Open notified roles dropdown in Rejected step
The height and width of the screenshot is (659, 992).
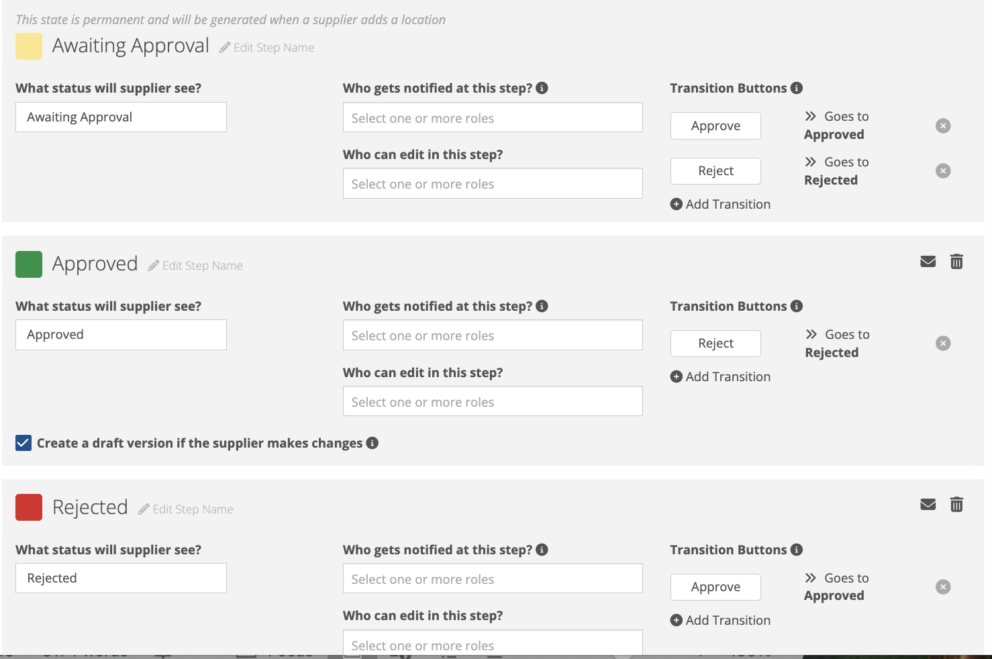(x=492, y=578)
